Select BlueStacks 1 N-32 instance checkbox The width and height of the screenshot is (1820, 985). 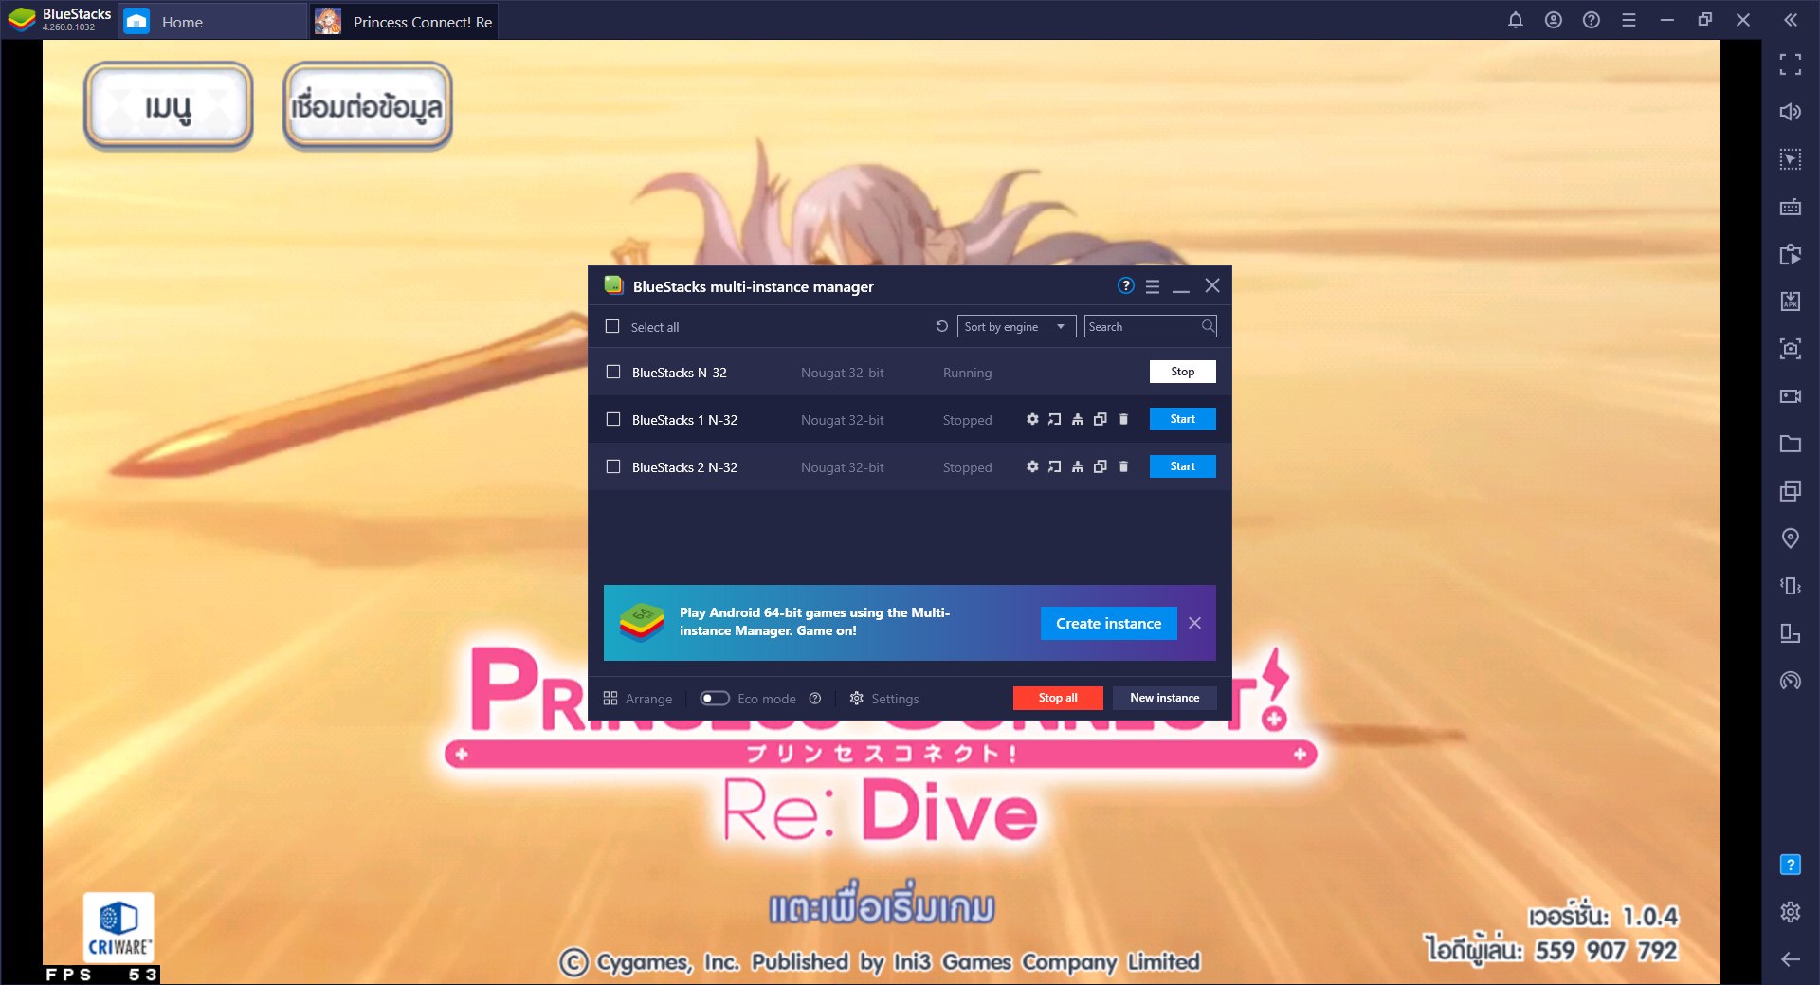click(613, 419)
